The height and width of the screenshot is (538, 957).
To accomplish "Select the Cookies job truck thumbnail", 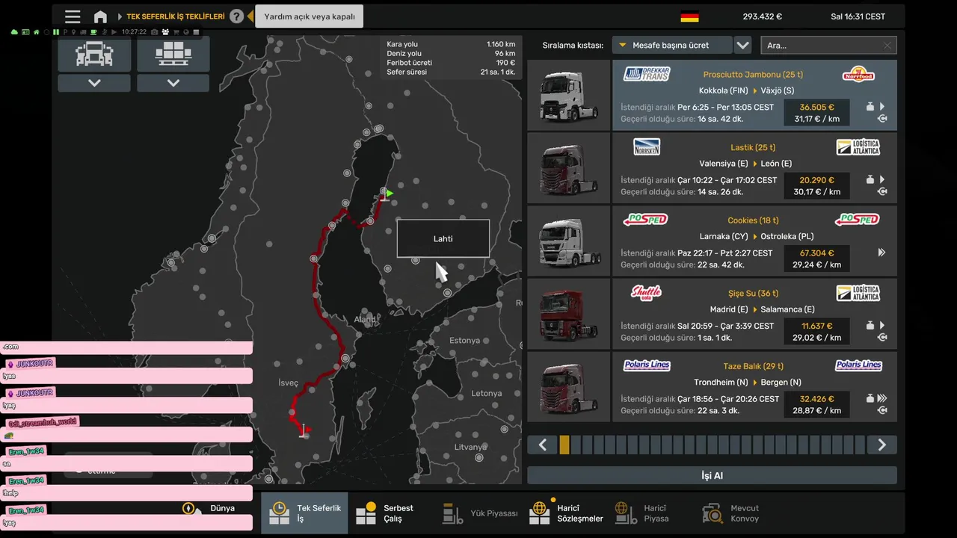I will (568, 241).
